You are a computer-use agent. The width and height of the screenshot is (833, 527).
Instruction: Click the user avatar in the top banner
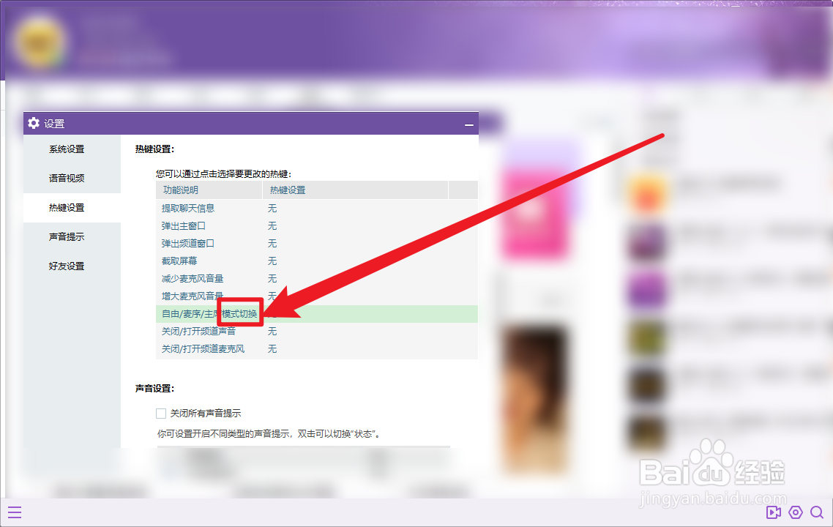40,40
